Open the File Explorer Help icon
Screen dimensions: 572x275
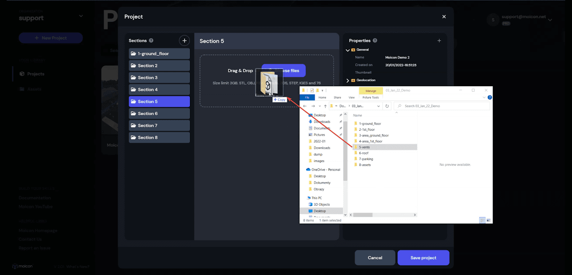point(489,97)
